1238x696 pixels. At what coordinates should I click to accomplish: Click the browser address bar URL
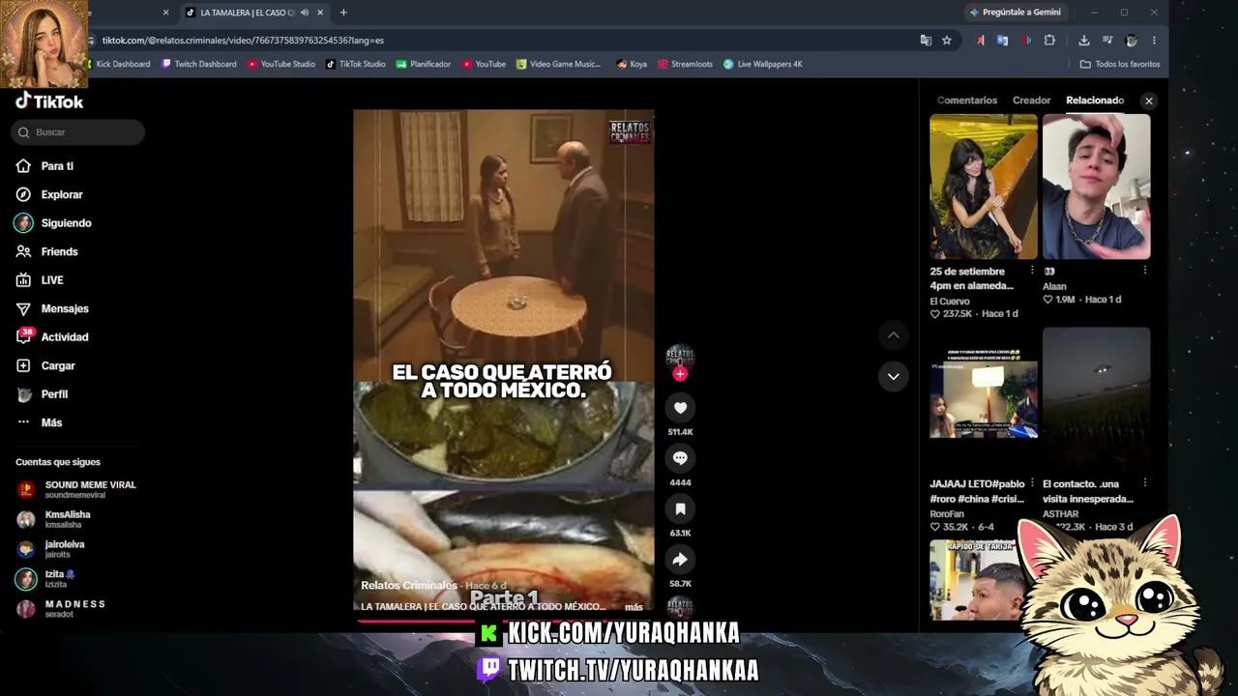coord(243,41)
